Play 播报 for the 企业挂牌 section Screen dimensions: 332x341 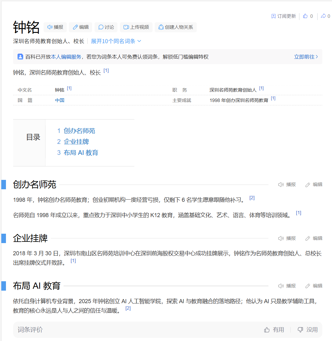[287, 238]
